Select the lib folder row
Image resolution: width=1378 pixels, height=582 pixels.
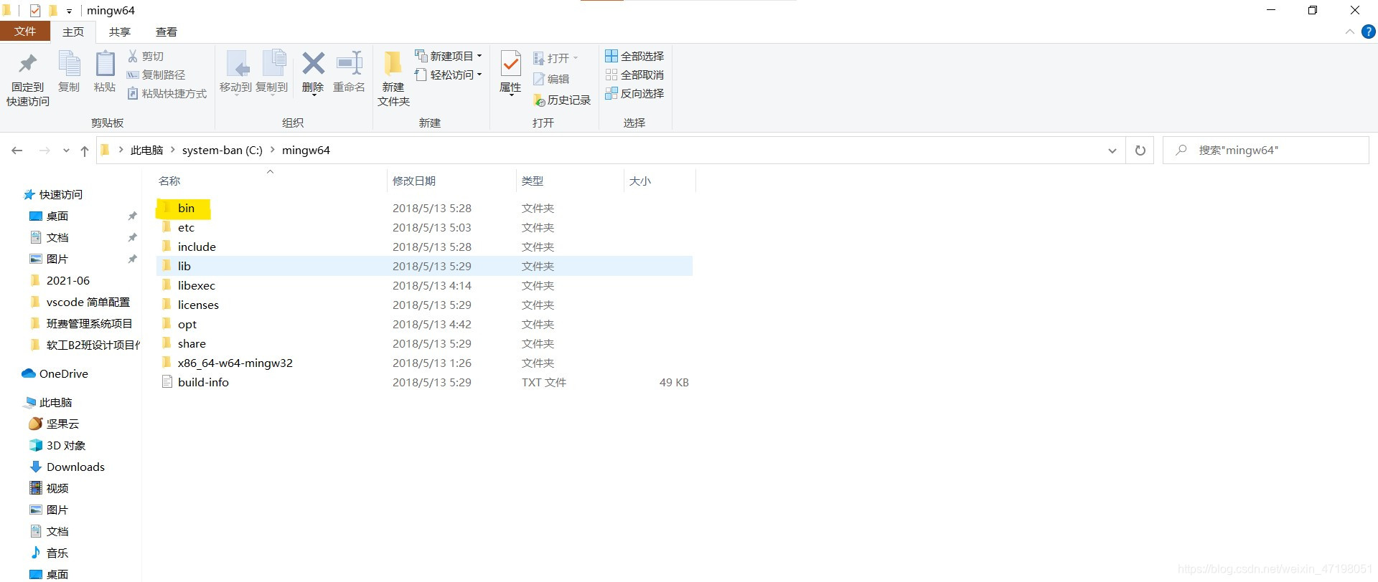pos(424,266)
